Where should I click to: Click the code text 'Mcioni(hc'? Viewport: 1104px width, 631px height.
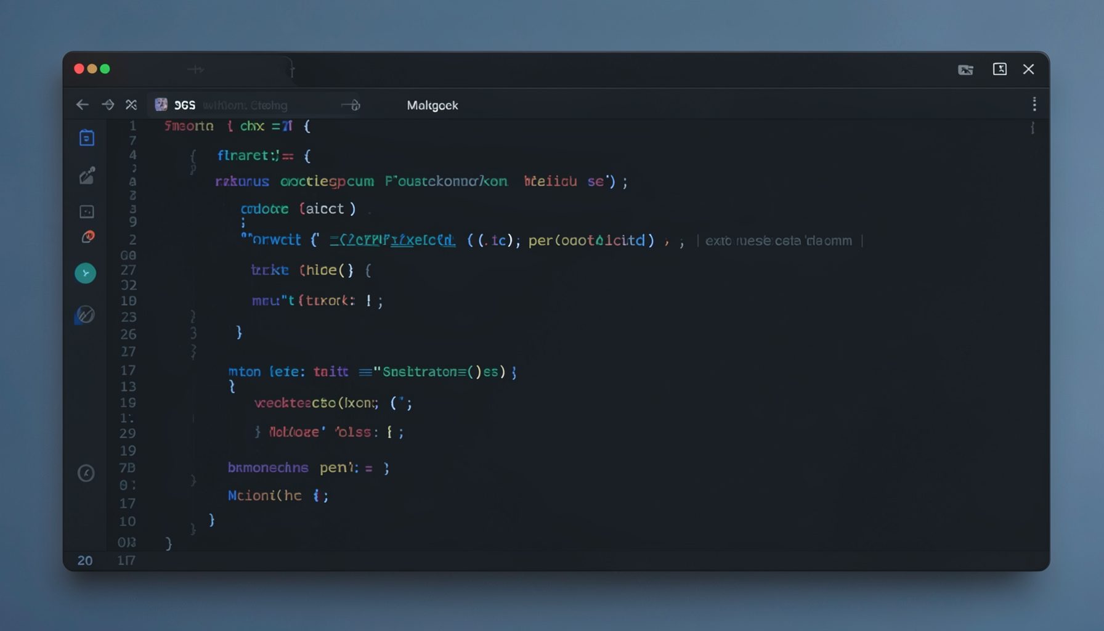[x=265, y=495]
